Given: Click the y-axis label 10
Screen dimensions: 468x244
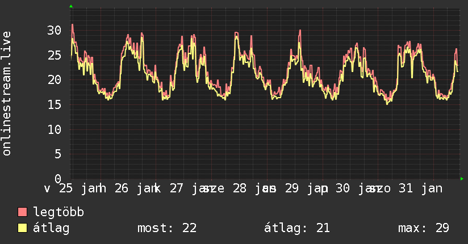Looking at the screenshot, I should pos(54,129).
